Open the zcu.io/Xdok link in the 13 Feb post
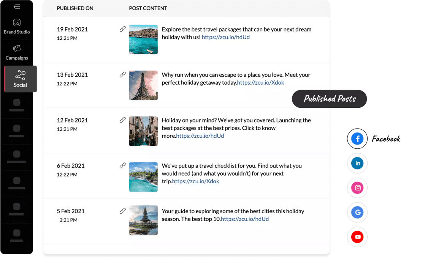 (x=261, y=83)
